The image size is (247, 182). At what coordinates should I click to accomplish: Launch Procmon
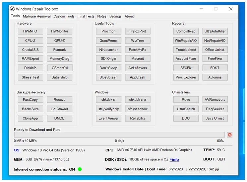tap(108, 31)
